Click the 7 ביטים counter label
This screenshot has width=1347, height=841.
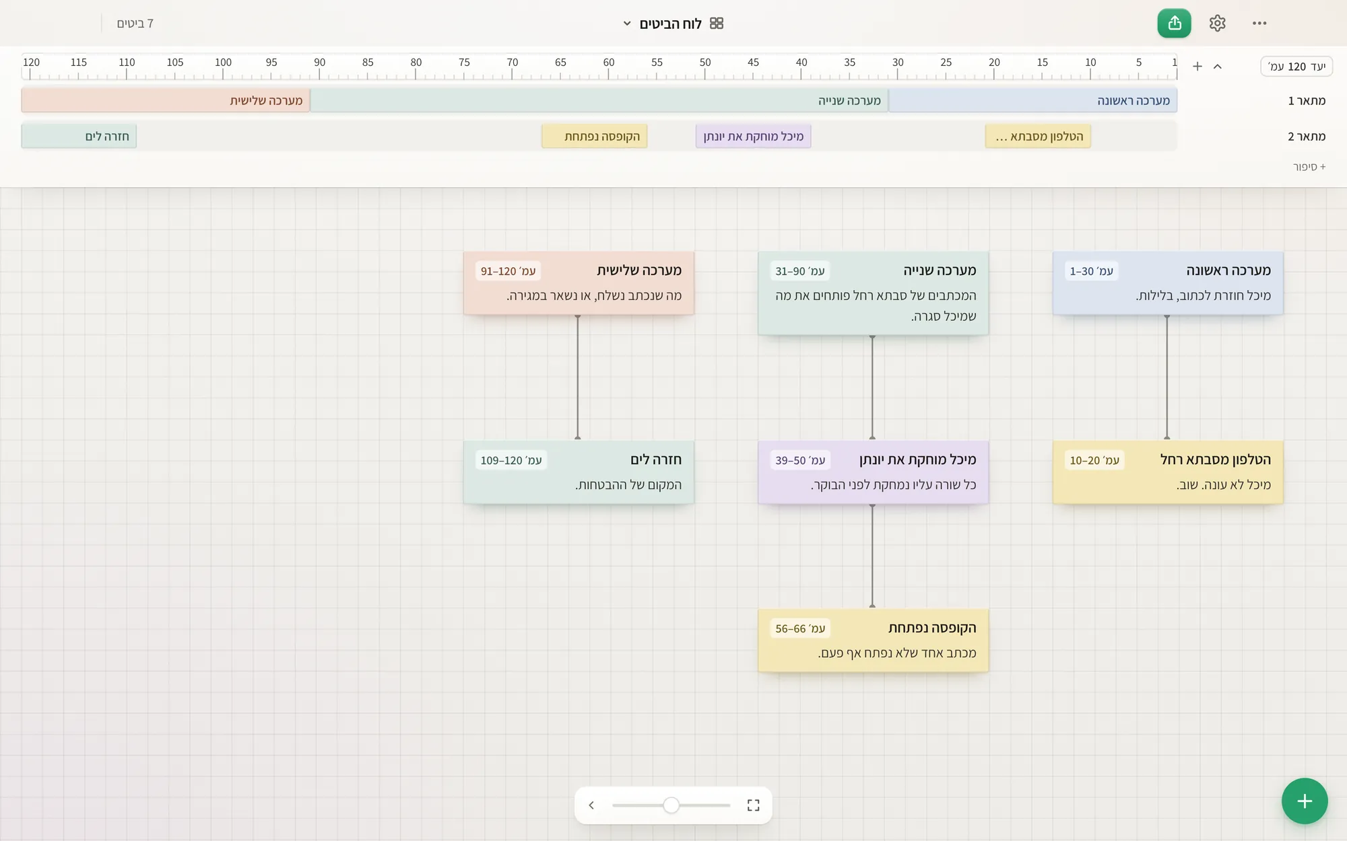(x=135, y=24)
